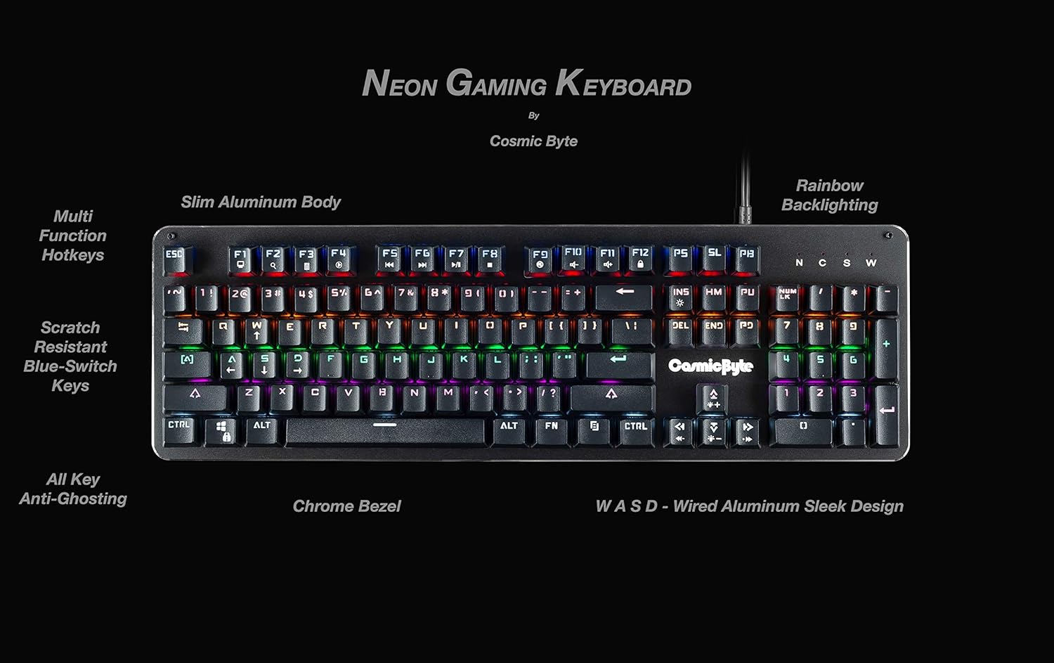Click the F7 play/pause key

pos(456,259)
